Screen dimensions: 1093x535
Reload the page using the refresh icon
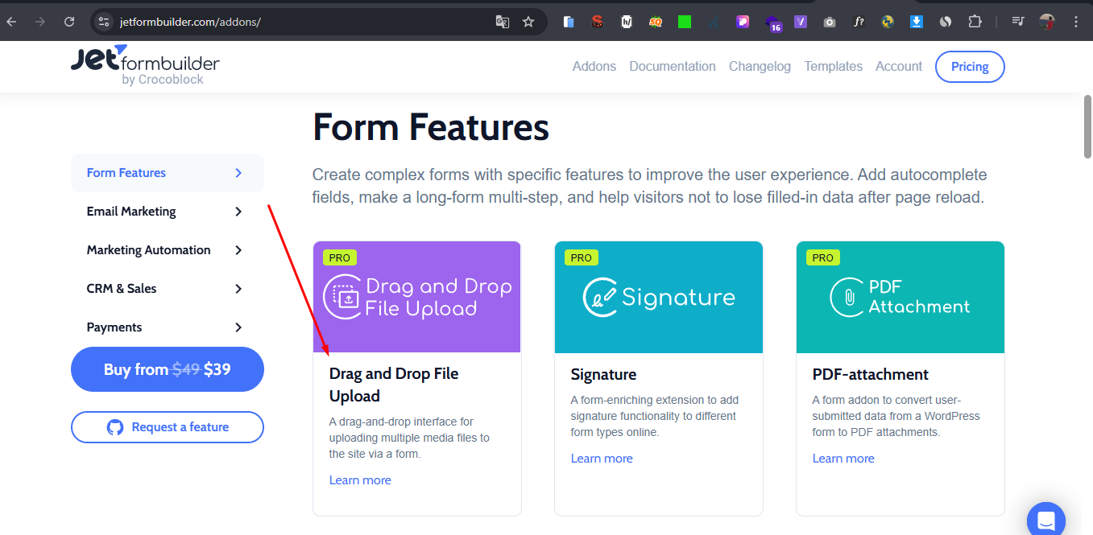point(69,22)
